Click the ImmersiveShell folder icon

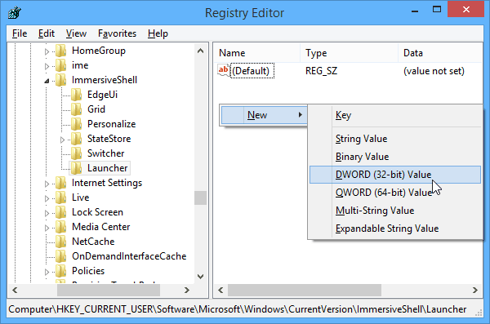[x=61, y=80]
